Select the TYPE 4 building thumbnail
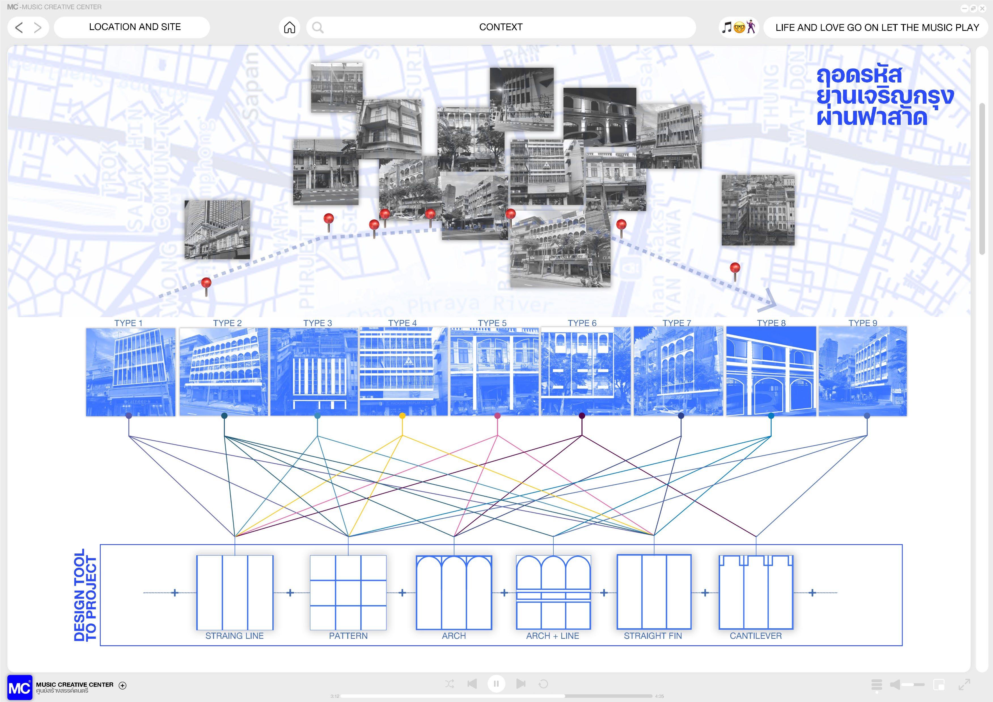The width and height of the screenshot is (993, 702). point(403,371)
